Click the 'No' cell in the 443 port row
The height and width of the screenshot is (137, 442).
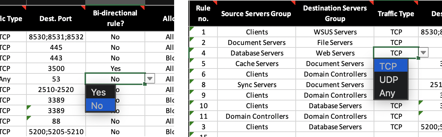(115, 58)
